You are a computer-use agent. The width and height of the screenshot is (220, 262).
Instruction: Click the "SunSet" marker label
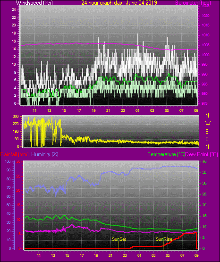[x=119, y=239]
